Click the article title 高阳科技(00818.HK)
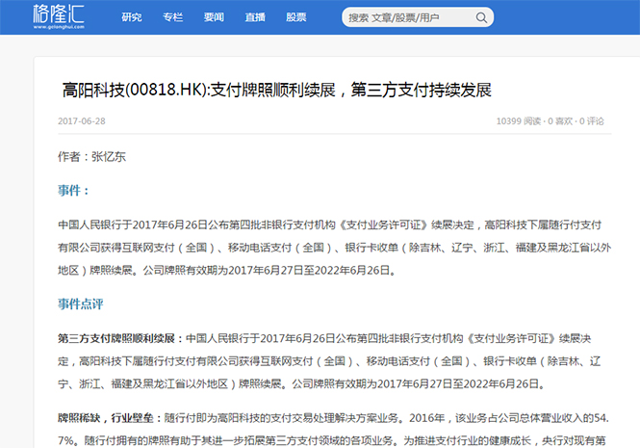This screenshot has height=448, width=640. (x=277, y=90)
